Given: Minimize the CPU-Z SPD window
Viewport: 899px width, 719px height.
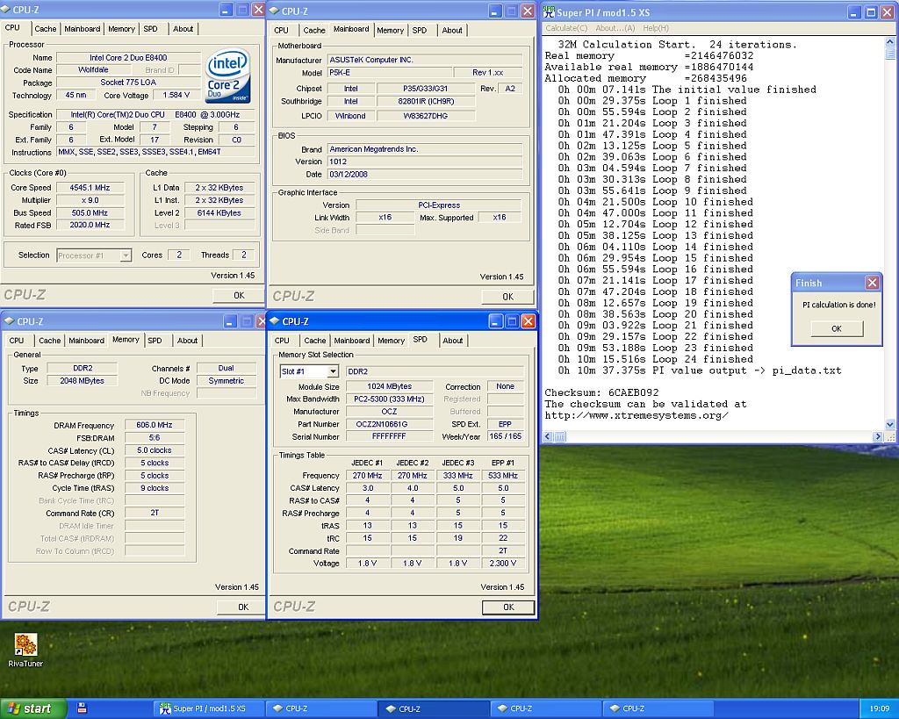Looking at the screenshot, I should 495,321.
